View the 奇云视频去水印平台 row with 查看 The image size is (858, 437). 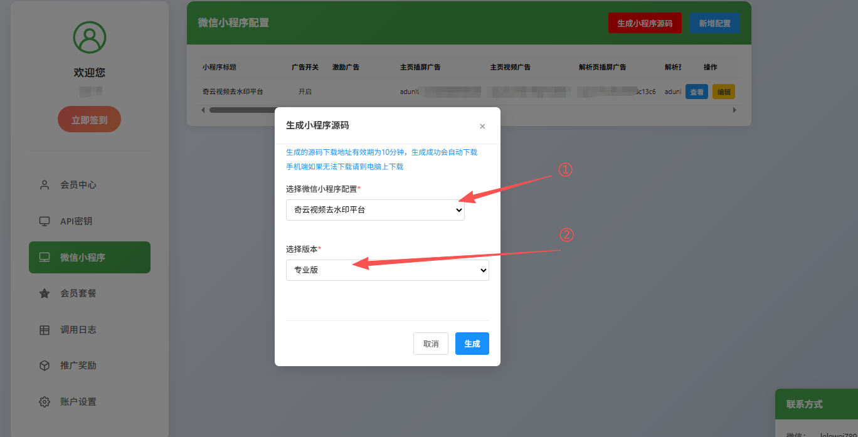696,92
